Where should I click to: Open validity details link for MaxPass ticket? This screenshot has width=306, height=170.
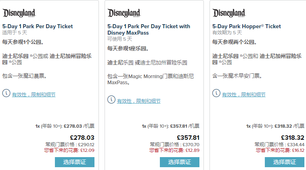138,101
